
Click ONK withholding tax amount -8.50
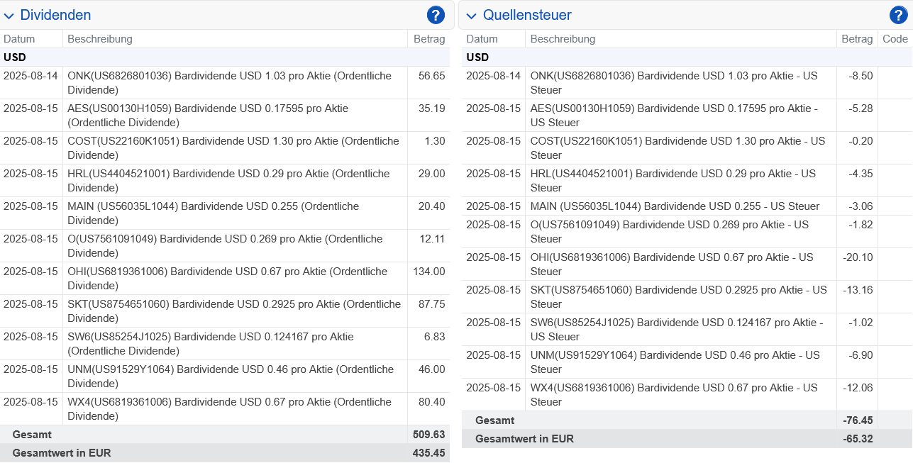click(860, 76)
